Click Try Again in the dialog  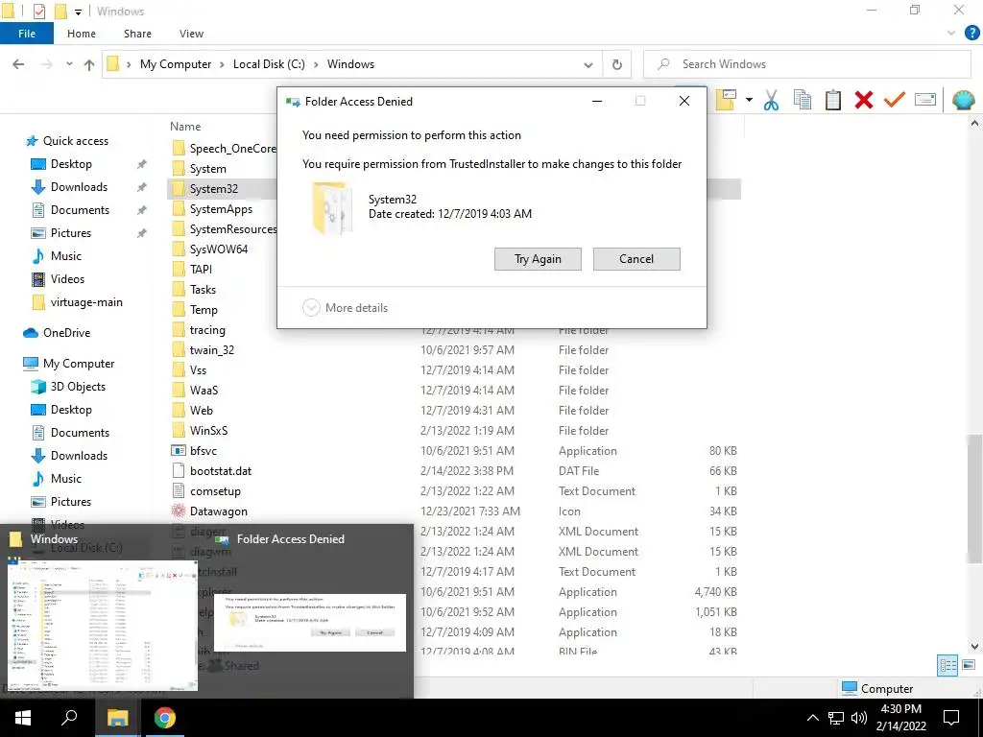[538, 259]
